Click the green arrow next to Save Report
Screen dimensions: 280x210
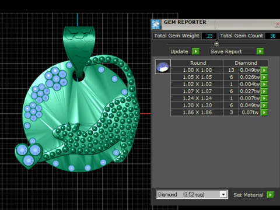pos(260,51)
